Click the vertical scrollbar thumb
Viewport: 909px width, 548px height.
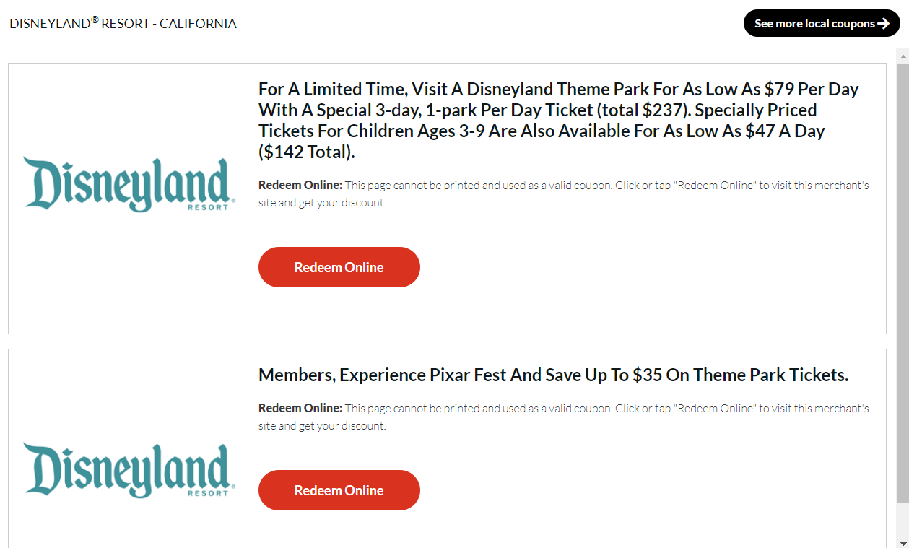coord(903,282)
